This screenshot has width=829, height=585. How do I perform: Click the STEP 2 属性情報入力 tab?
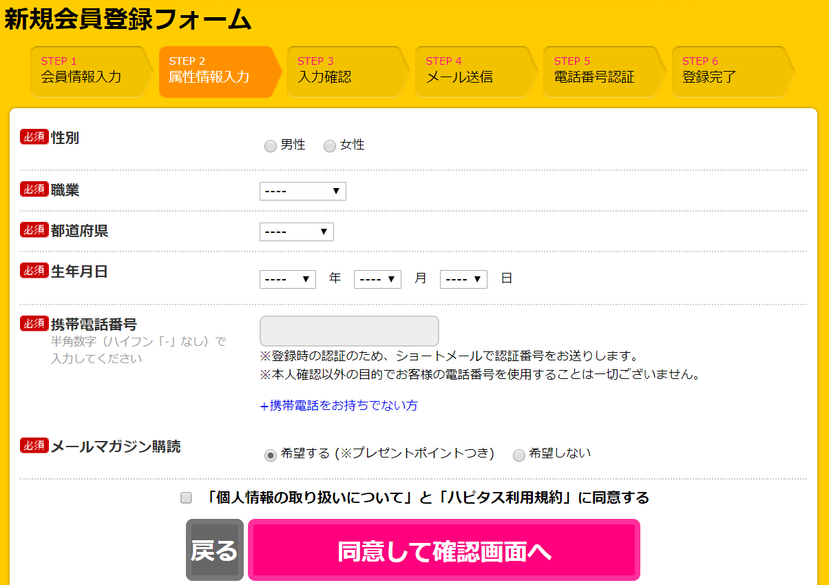tap(220, 72)
